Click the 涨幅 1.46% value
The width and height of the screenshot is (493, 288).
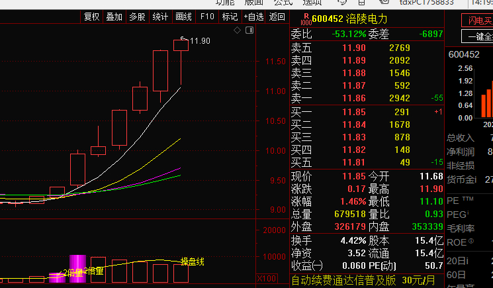coord(353,201)
